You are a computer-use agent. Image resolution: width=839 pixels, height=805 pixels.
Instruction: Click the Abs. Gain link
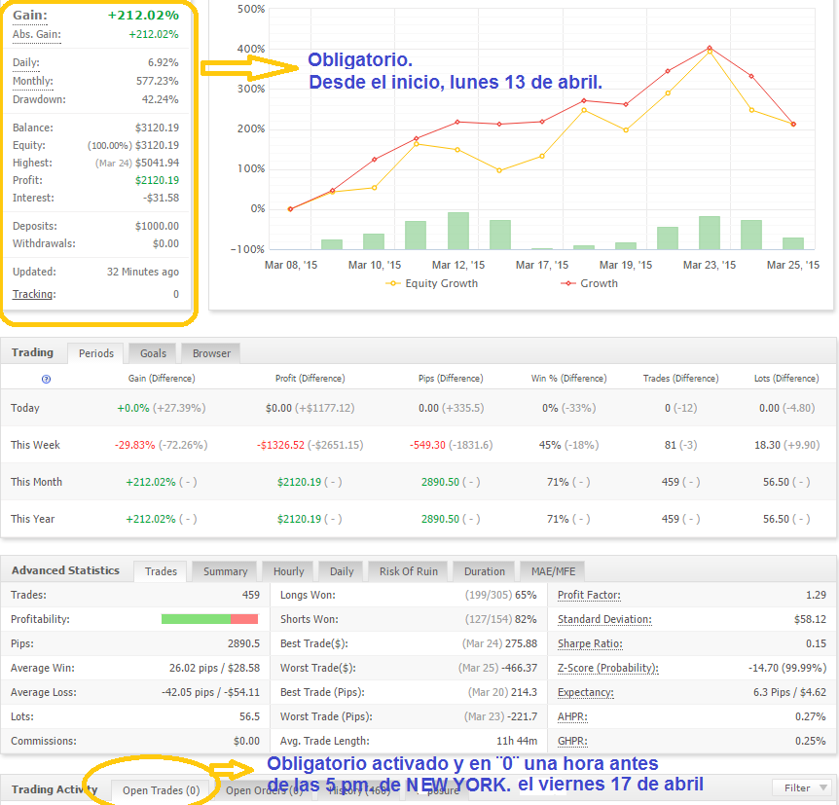36,35
